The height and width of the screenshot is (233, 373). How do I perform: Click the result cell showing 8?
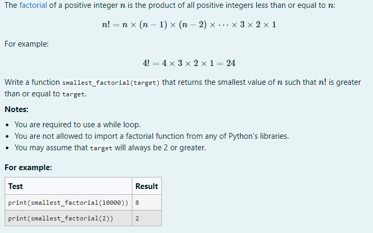pos(147,203)
